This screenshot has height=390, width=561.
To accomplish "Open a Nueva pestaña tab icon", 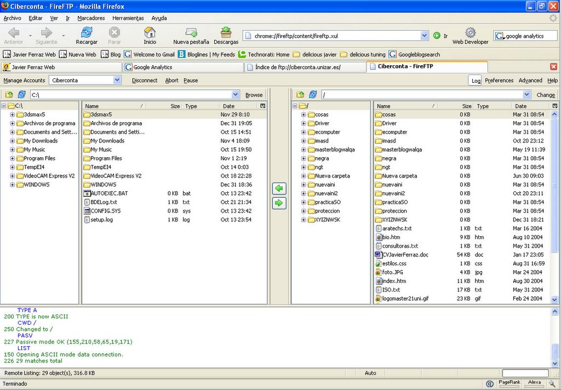I will point(191,32).
